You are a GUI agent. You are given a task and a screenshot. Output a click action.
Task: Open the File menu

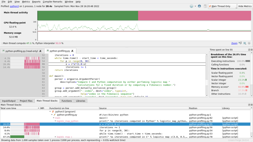[x=3, y=2]
